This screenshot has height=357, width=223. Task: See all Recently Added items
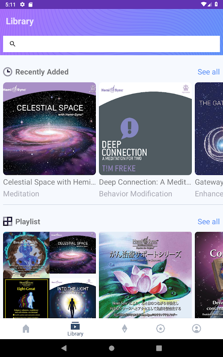point(208,72)
